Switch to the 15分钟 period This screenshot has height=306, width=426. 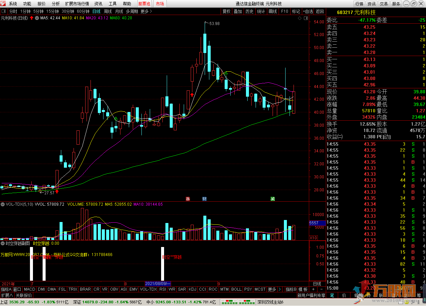(52, 11)
